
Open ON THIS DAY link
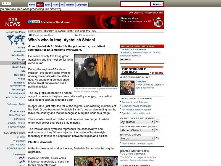[x=17, y=144]
